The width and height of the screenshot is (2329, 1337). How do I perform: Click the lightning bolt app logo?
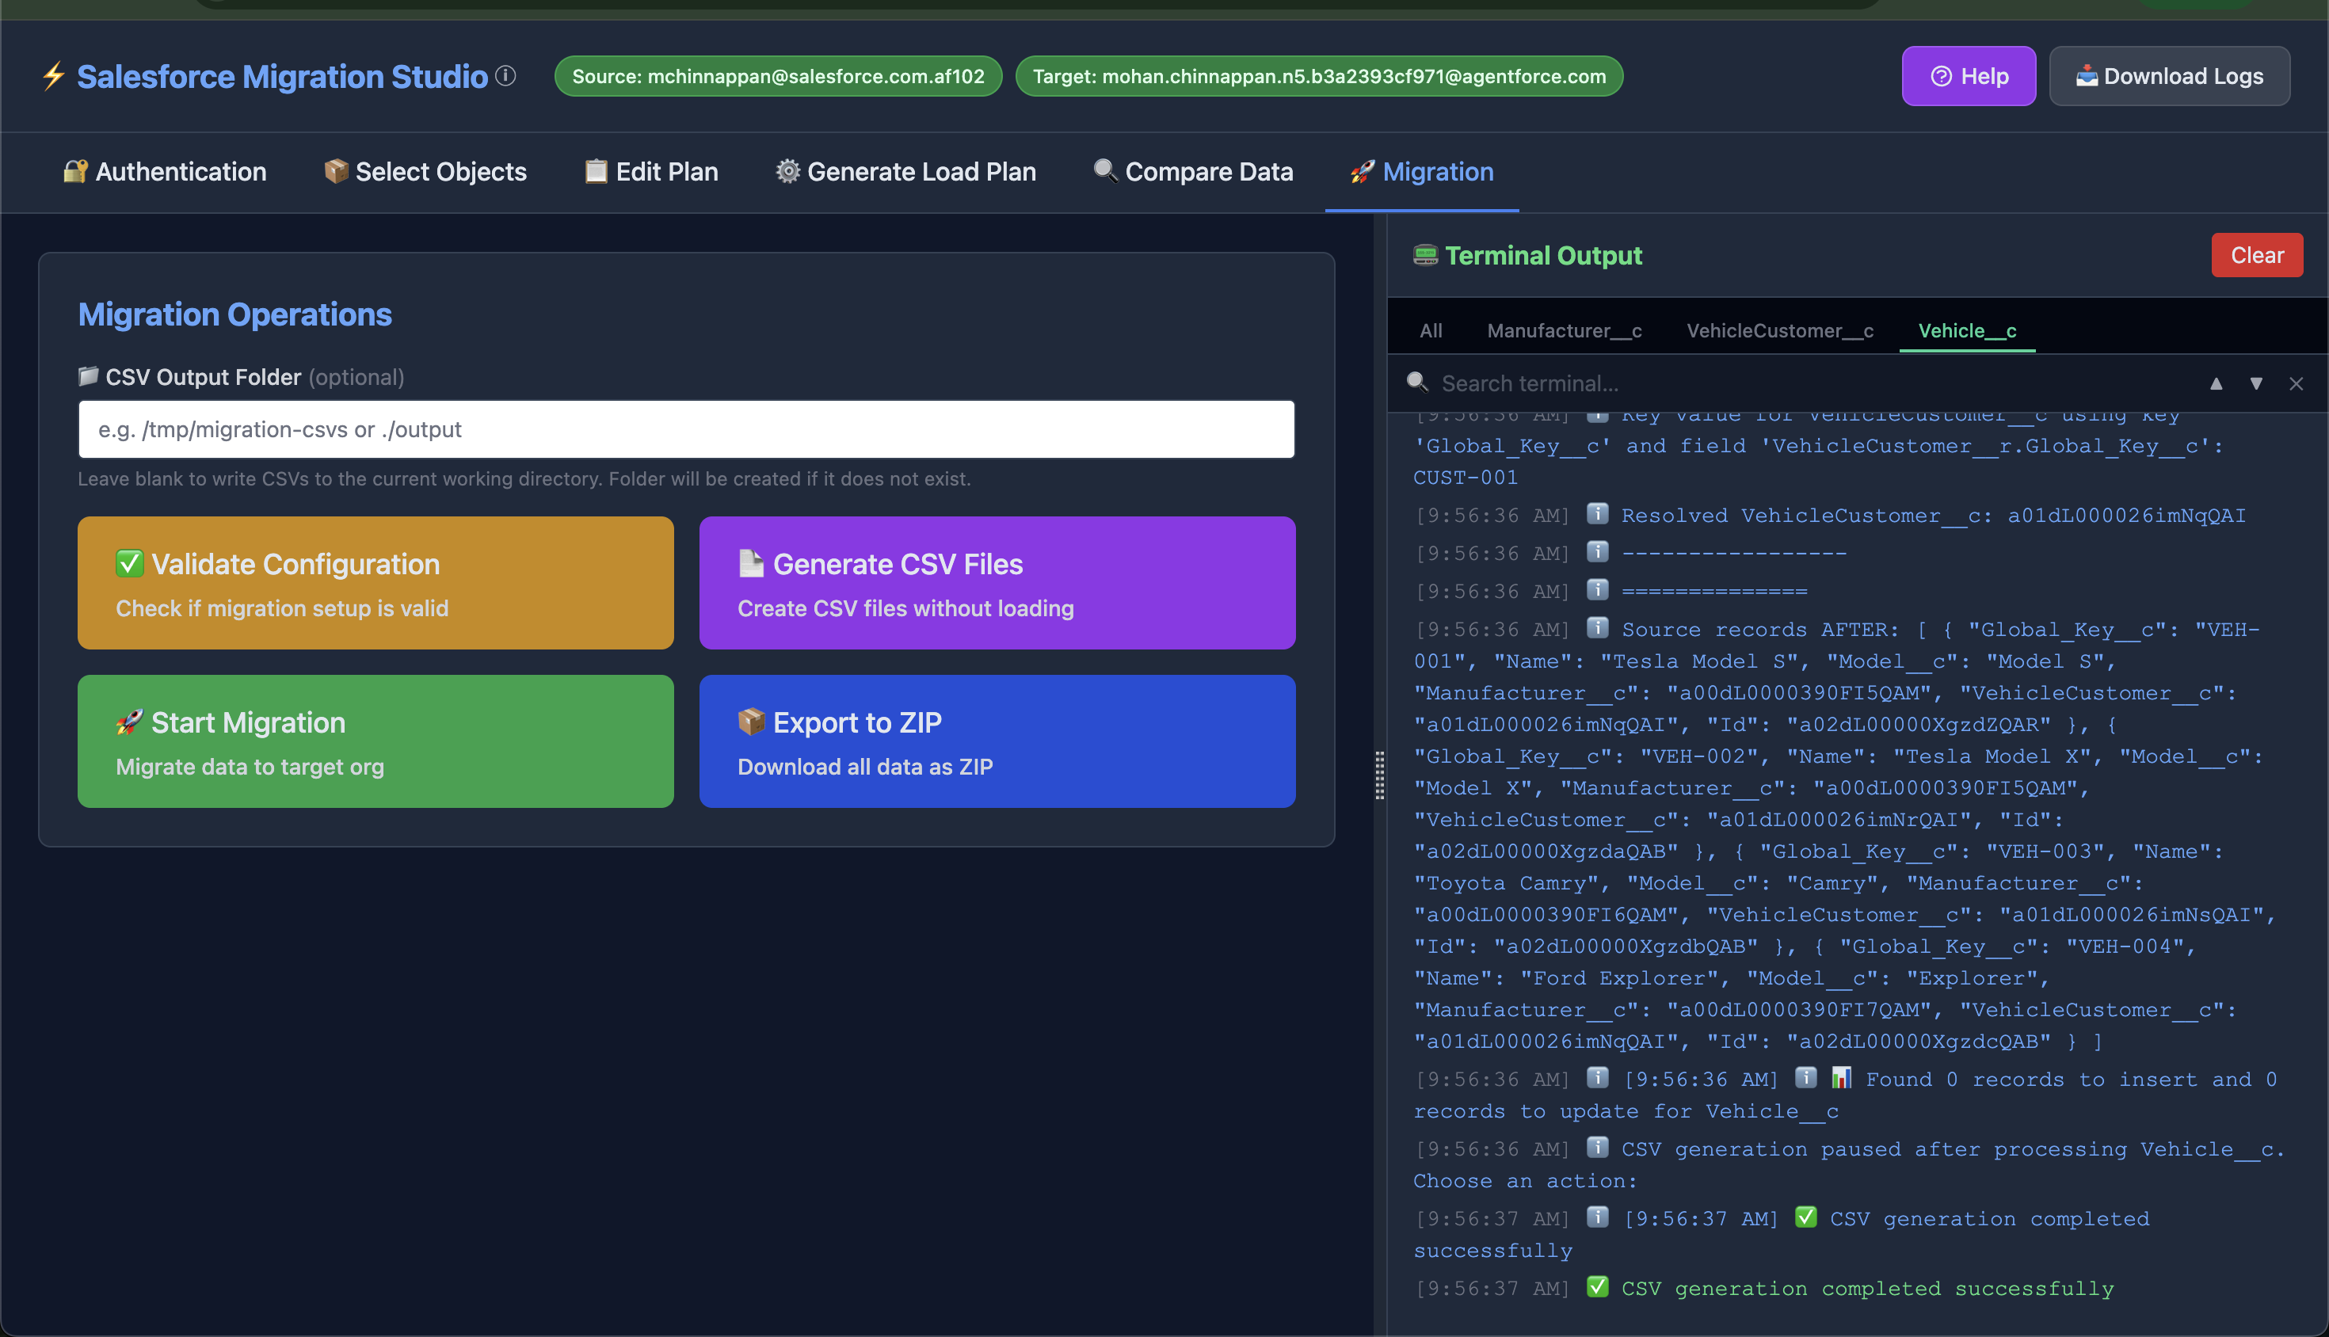54,76
